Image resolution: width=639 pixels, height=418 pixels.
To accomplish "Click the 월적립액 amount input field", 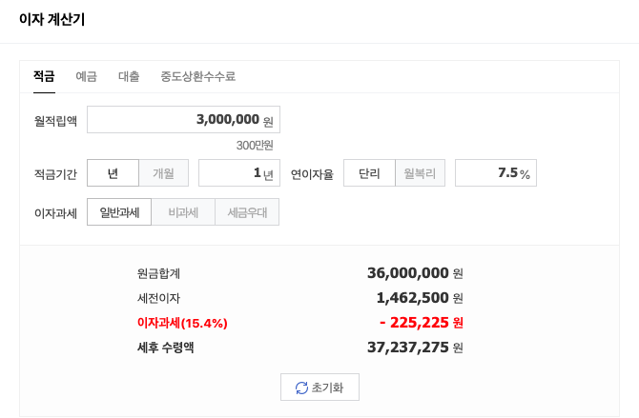I will click(183, 120).
